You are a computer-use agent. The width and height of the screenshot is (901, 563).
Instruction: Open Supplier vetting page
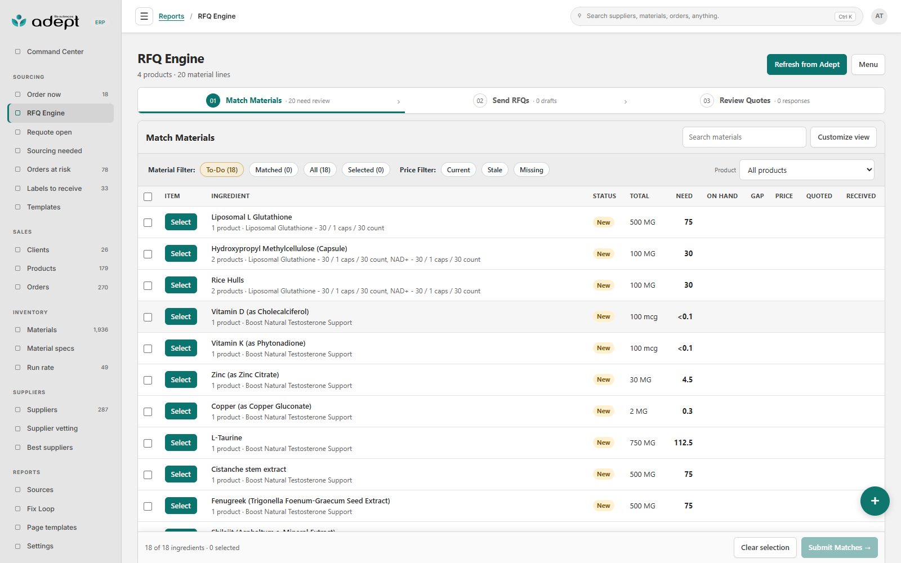click(x=61, y=428)
